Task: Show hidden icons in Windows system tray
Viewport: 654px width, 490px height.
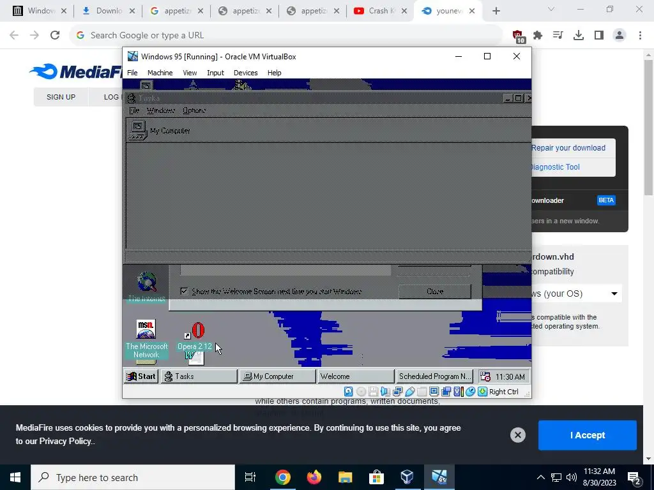Action: [x=540, y=477]
